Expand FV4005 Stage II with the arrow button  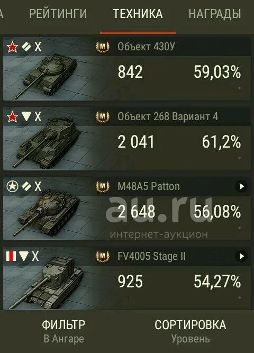[x=241, y=256]
